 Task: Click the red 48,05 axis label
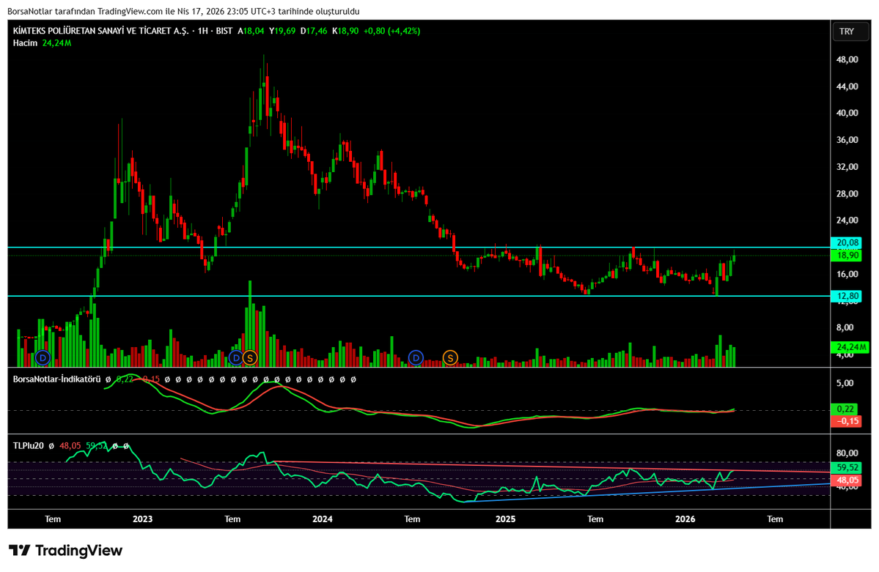click(847, 480)
